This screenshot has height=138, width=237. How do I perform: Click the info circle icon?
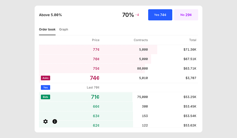55,121
